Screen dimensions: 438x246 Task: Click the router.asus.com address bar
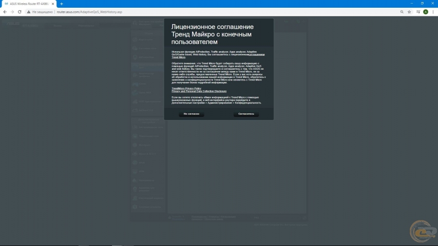point(89,12)
